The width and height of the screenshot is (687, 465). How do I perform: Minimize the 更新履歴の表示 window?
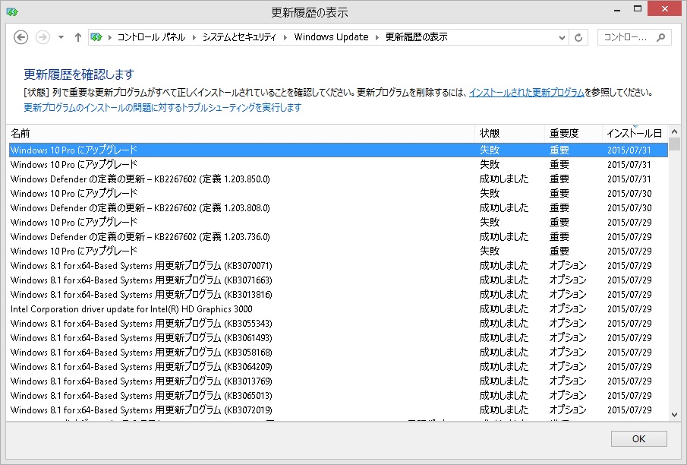click(x=617, y=9)
